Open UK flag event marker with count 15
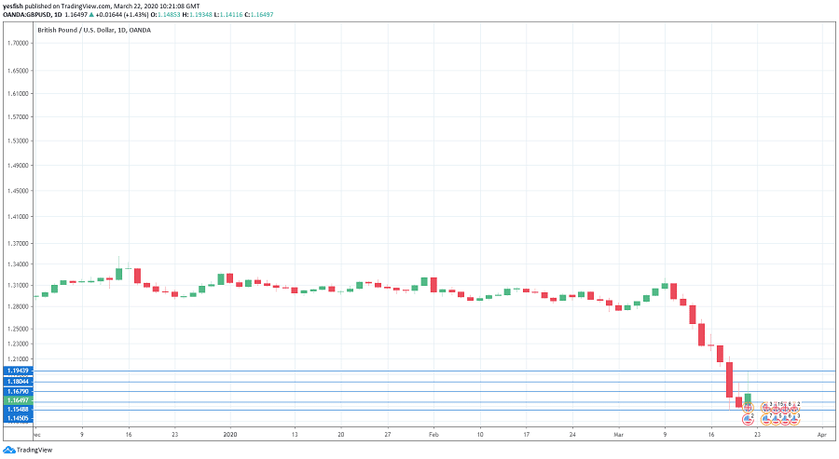Image resolution: width=839 pixels, height=459 pixels. [776, 409]
